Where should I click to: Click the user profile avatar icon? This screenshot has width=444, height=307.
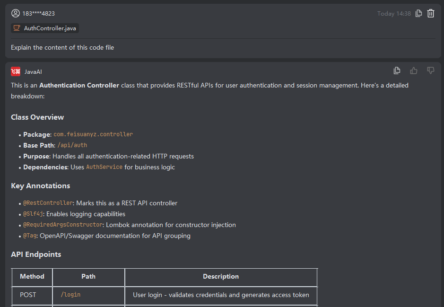pyautogui.click(x=16, y=13)
